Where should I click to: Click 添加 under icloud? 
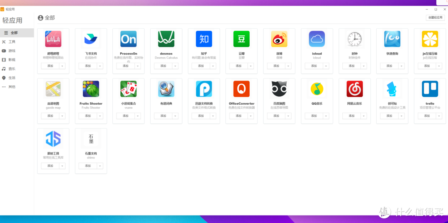(x=314, y=66)
